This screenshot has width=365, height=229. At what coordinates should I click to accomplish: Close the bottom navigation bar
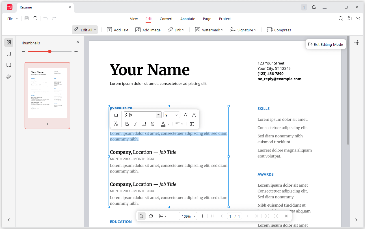286,216
